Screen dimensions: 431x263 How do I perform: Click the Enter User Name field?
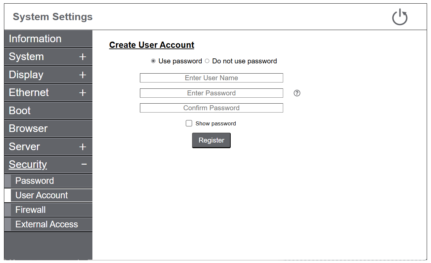click(x=211, y=78)
